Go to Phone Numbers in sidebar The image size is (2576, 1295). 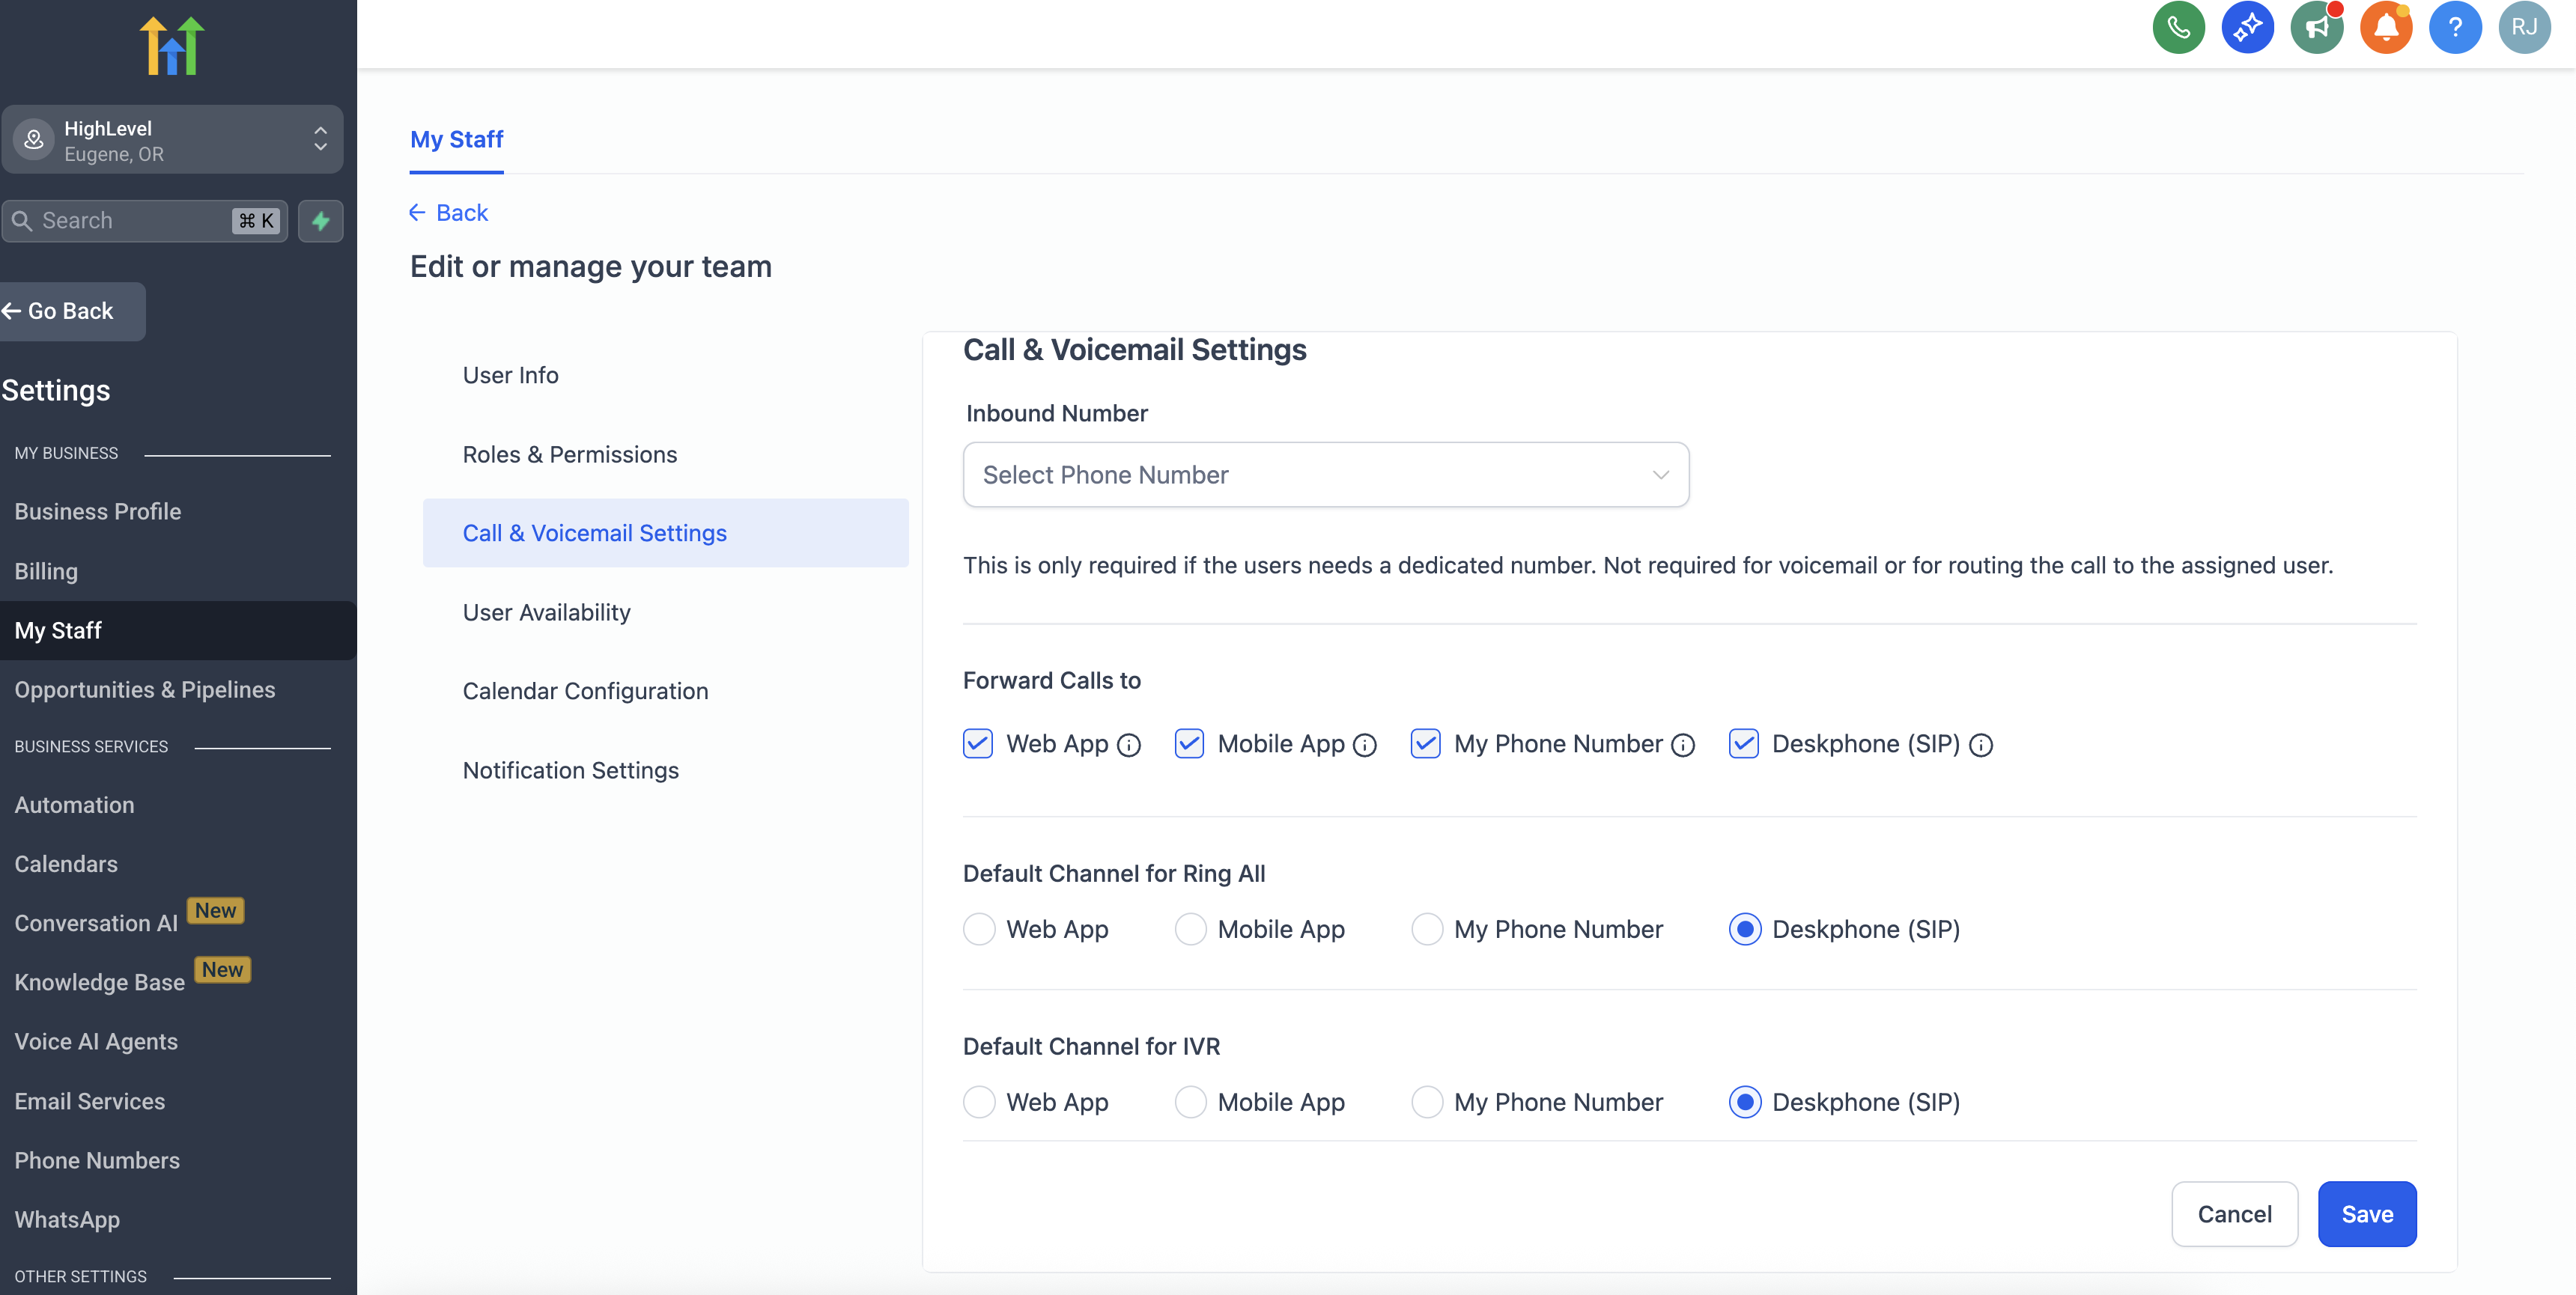pyautogui.click(x=97, y=1160)
